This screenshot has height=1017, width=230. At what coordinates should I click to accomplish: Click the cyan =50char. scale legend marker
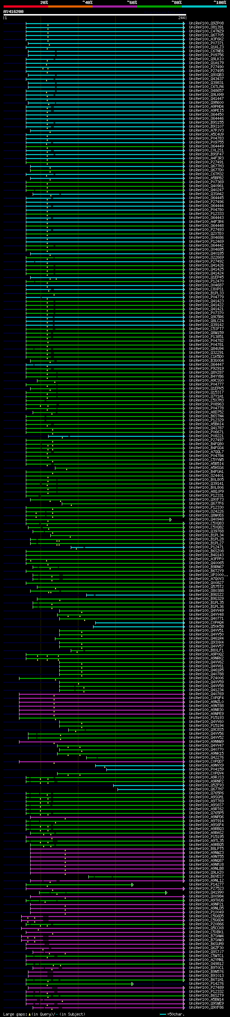point(163,1014)
